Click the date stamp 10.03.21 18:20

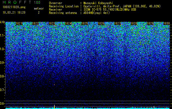pyautogui.click(x=14, y=13)
